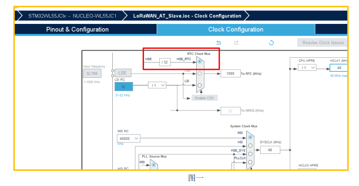The image size is (359, 186).
Task: Click the To IWDG (KHz) label
Action: point(252,110)
